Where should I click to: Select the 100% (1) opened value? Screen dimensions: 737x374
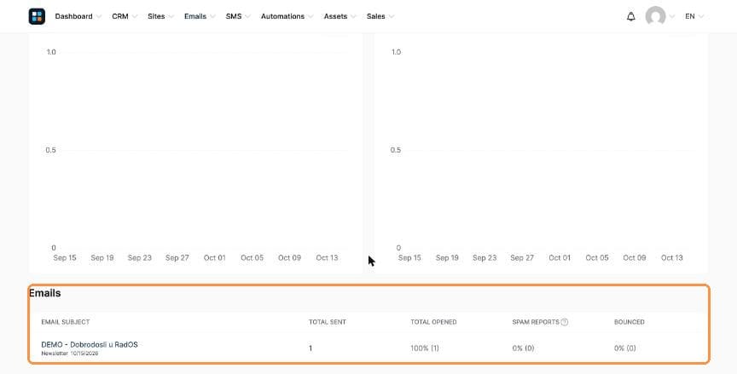[425, 348]
